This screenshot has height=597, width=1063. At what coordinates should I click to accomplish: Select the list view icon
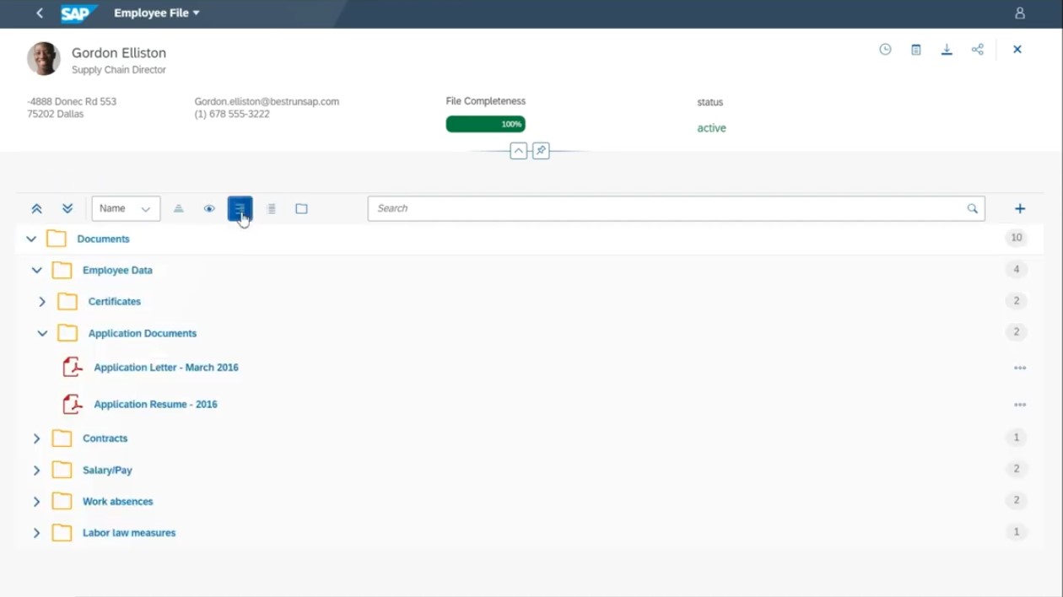coord(271,208)
